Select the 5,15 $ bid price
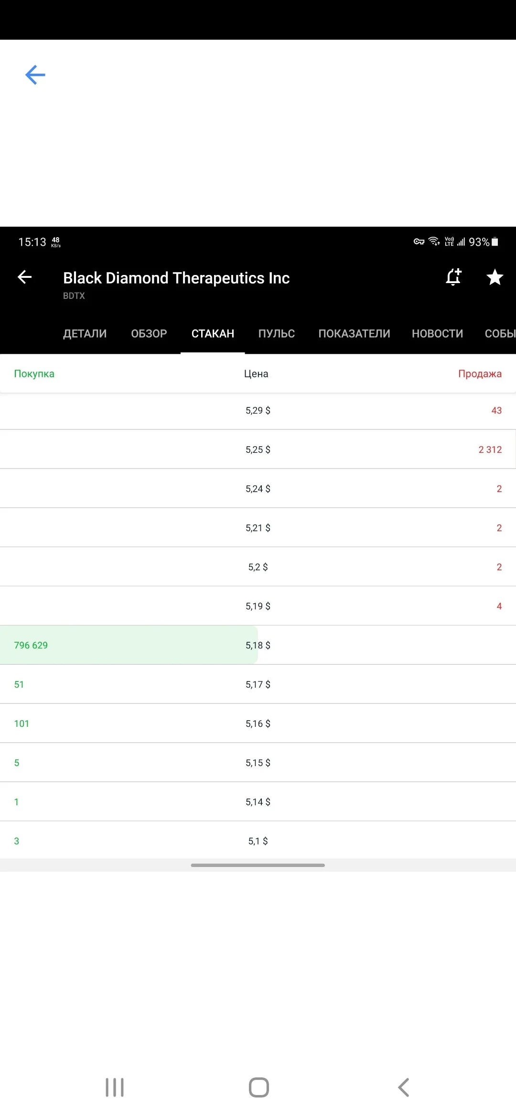516x1119 pixels. pyautogui.click(x=258, y=763)
